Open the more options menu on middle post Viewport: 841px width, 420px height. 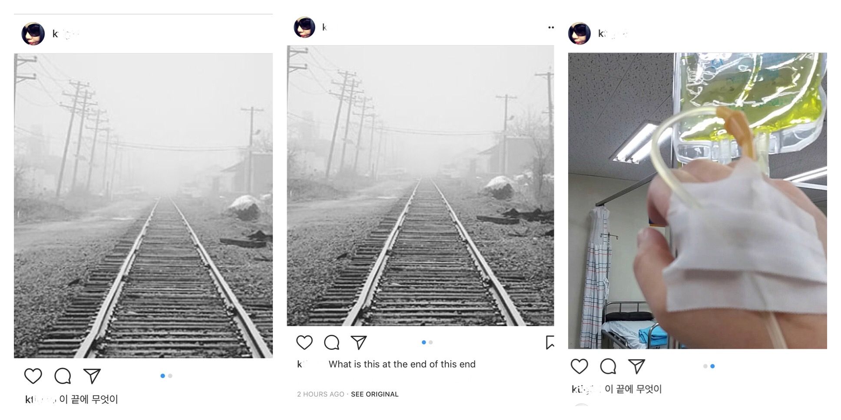[551, 27]
